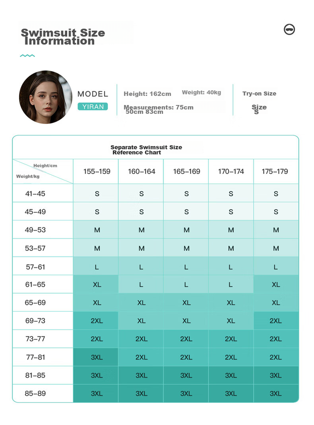
Task: Select the 155–159 height column header
Action: (x=96, y=171)
